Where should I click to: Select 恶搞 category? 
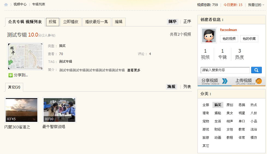pos(242,105)
